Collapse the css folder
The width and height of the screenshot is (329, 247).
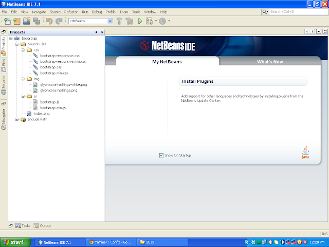point(23,50)
